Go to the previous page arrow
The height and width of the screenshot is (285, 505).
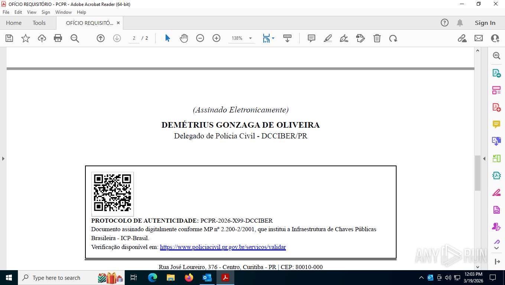coord(101,38)
